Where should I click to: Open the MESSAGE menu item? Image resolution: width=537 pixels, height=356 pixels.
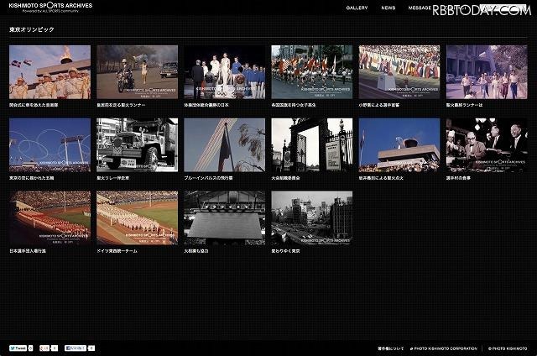point(420,8)
